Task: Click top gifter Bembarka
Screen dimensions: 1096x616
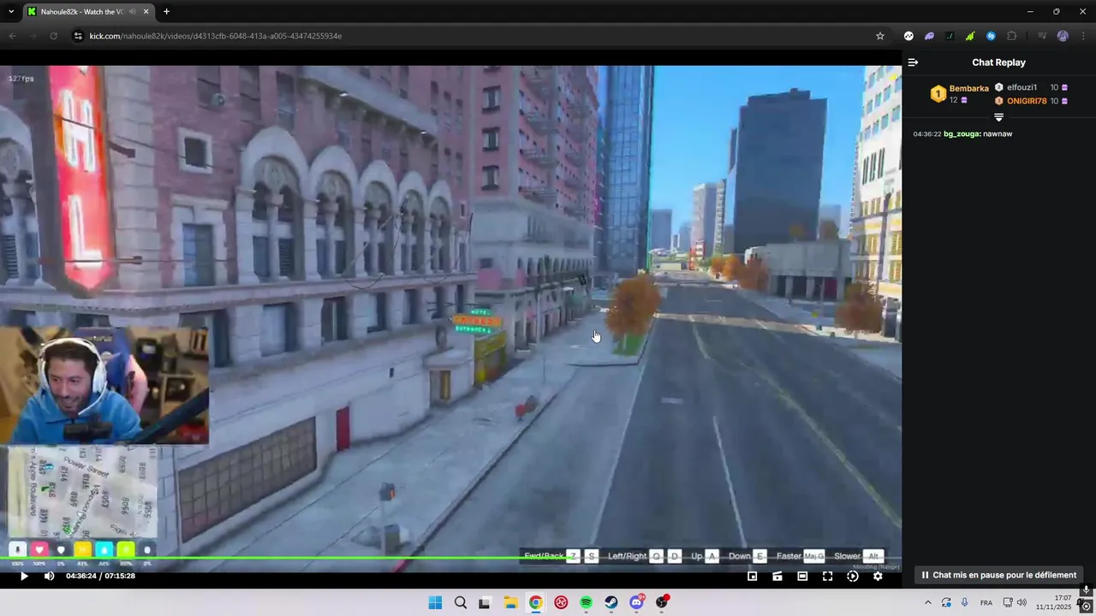Action: click(x=968, y=88)
